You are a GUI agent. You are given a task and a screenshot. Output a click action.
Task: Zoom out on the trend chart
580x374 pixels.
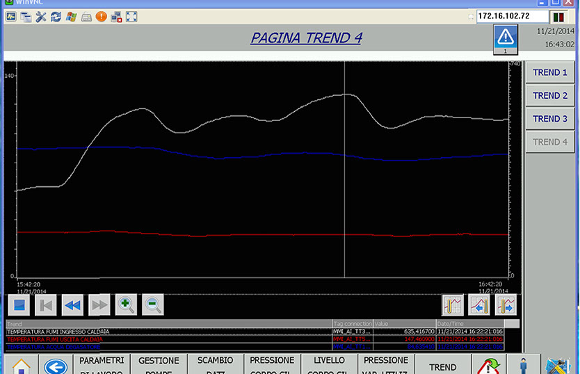(152, 304)
